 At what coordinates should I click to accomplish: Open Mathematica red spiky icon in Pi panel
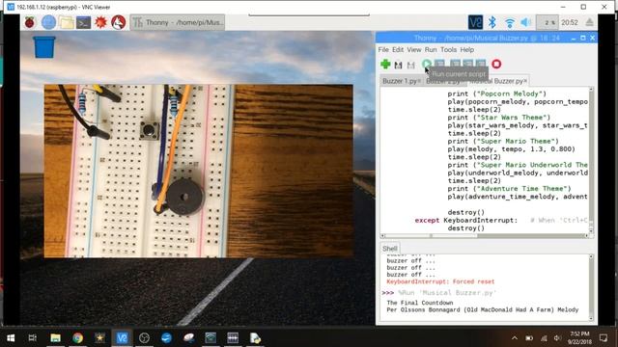[x=100, y=22]
